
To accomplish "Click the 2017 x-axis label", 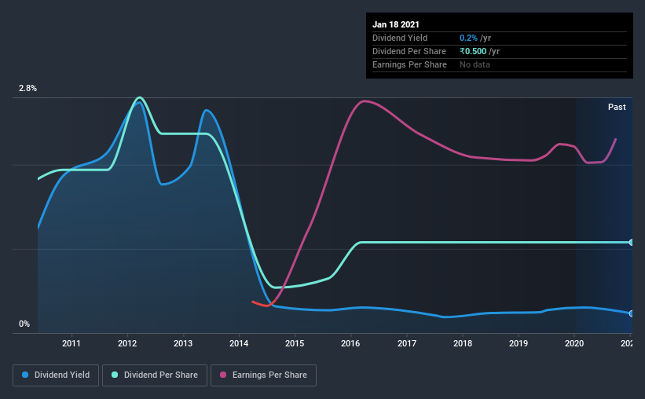I will click(x=407, y=343).
